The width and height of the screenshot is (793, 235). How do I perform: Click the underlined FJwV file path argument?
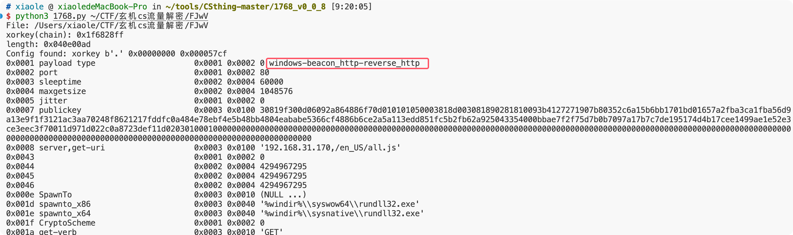149,16
